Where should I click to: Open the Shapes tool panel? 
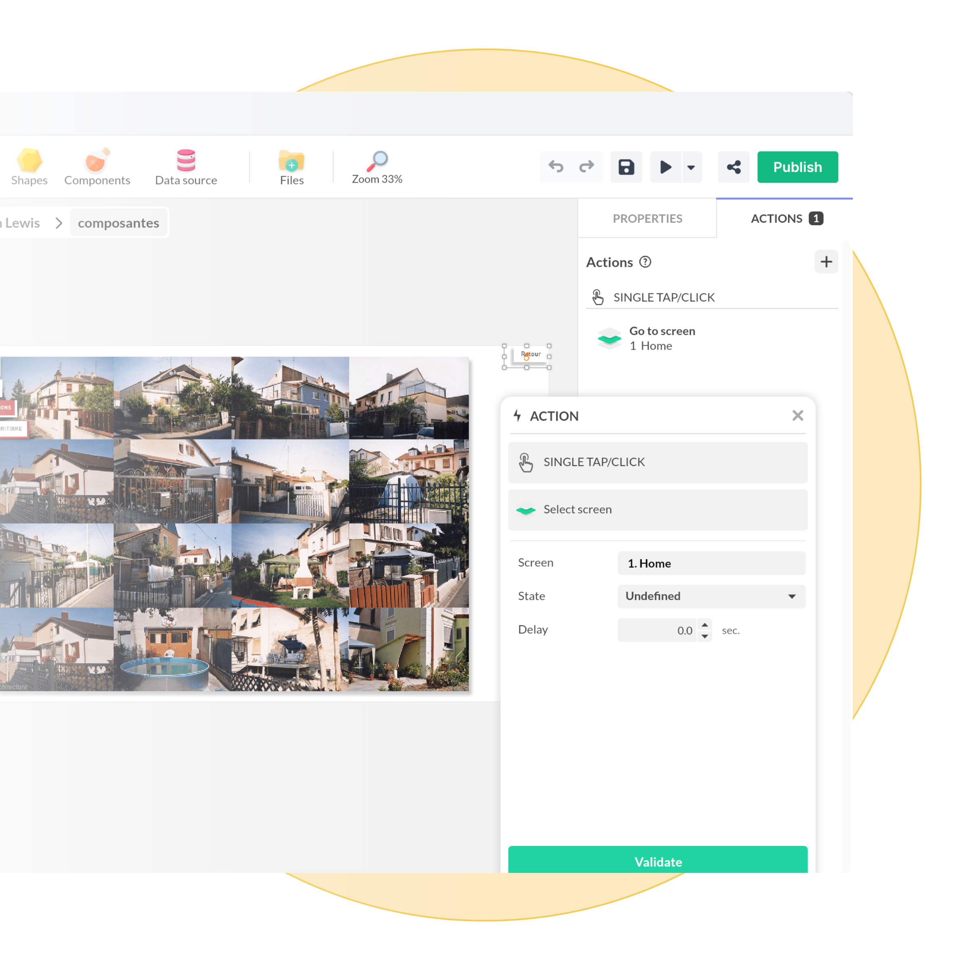click(x=29, y=167)
